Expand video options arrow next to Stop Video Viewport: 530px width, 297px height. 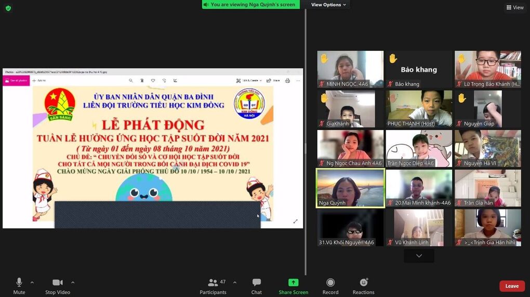(x=73, y=282)
